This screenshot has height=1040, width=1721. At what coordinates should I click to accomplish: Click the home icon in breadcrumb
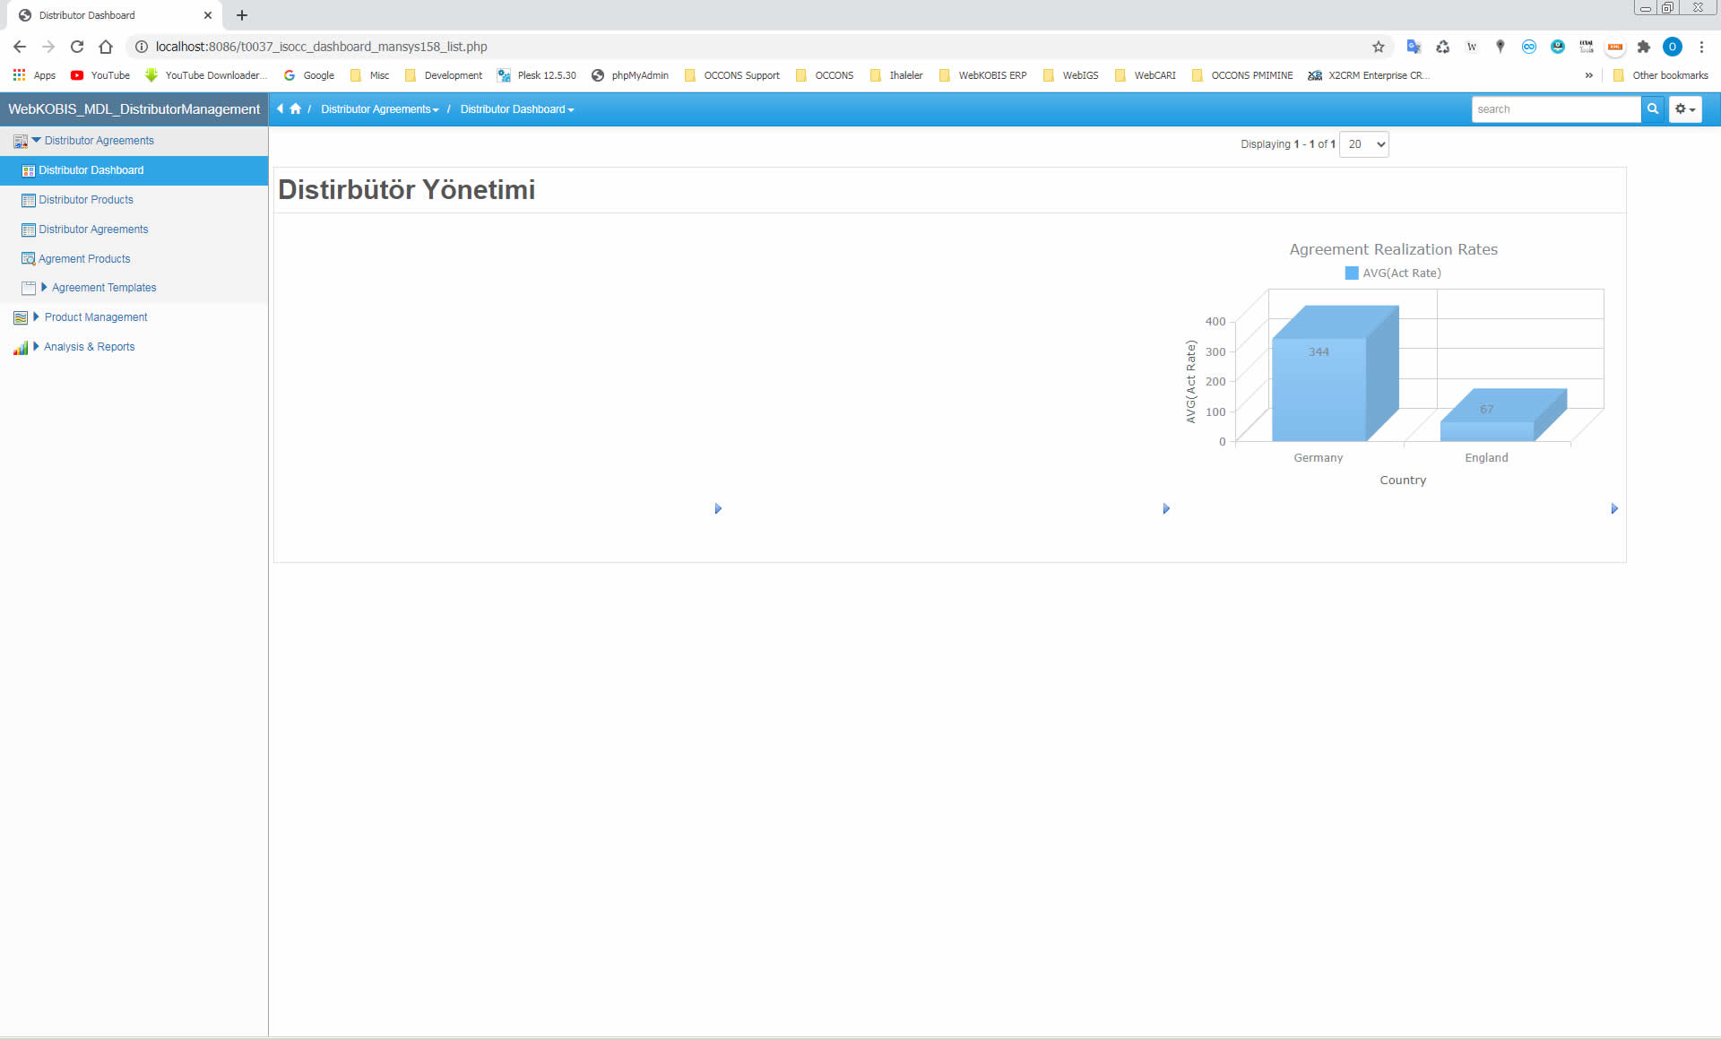[x=295, y=109]
